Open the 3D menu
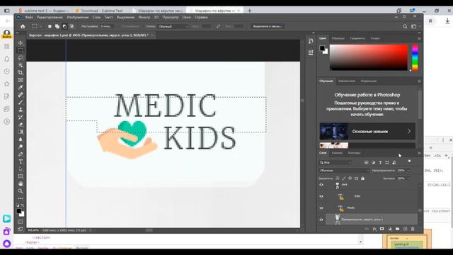Viewport: 453px width, 255px height. click(156, 17)
